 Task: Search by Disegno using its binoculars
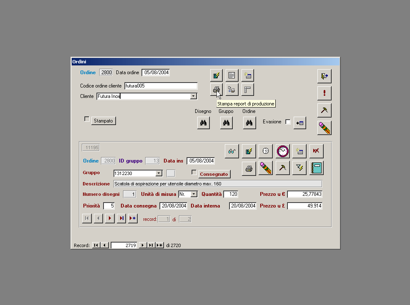204,123
